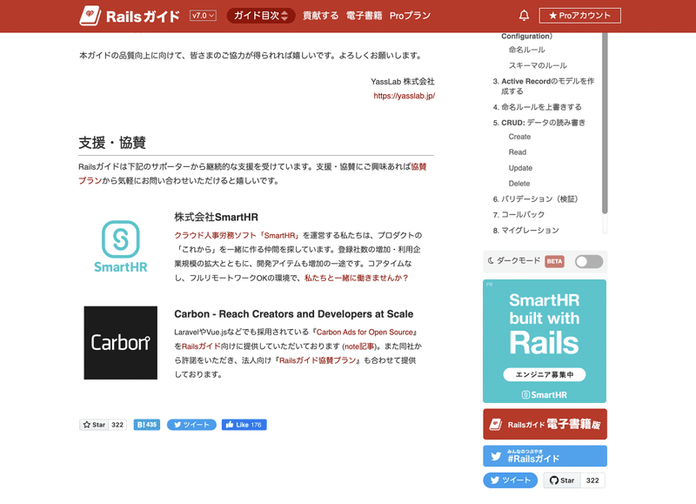Click the ★ Proアカウント button

[x=579, y=16]
